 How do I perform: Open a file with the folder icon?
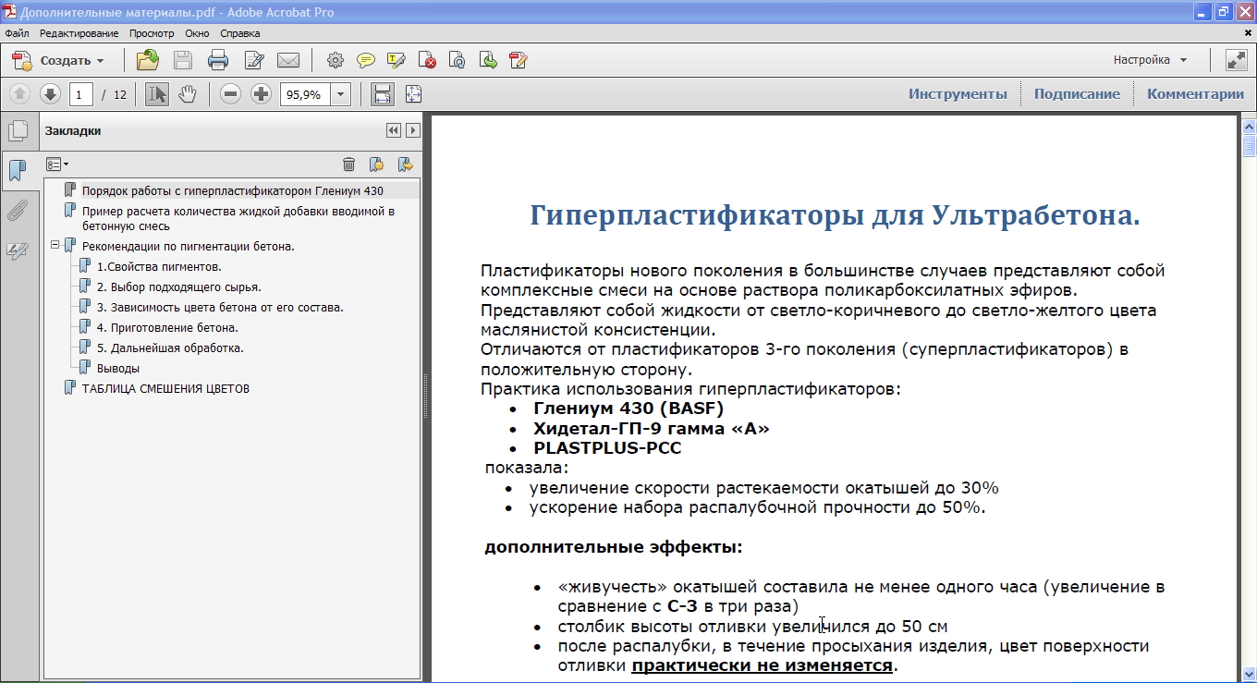pyautogui.click(x=147, y=61)
